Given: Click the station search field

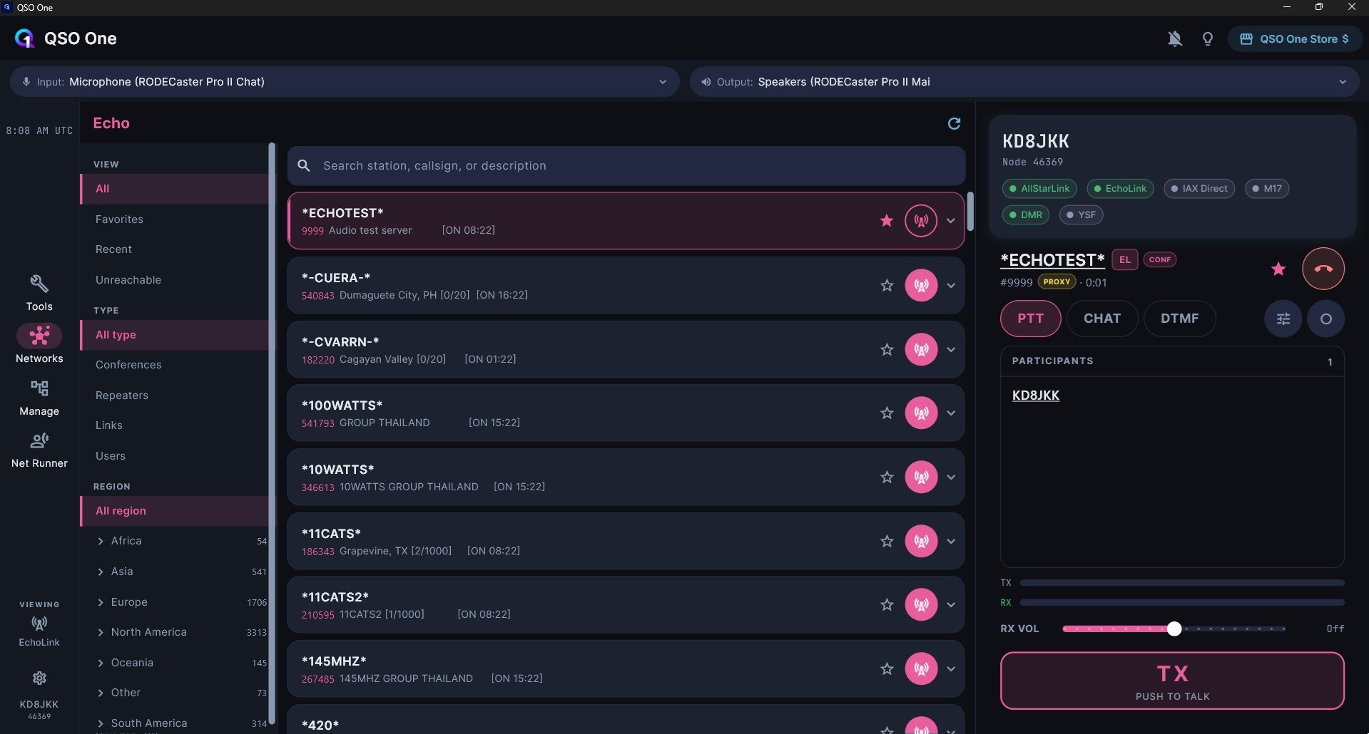Looking at the screenshot, I should coord(626,166).
